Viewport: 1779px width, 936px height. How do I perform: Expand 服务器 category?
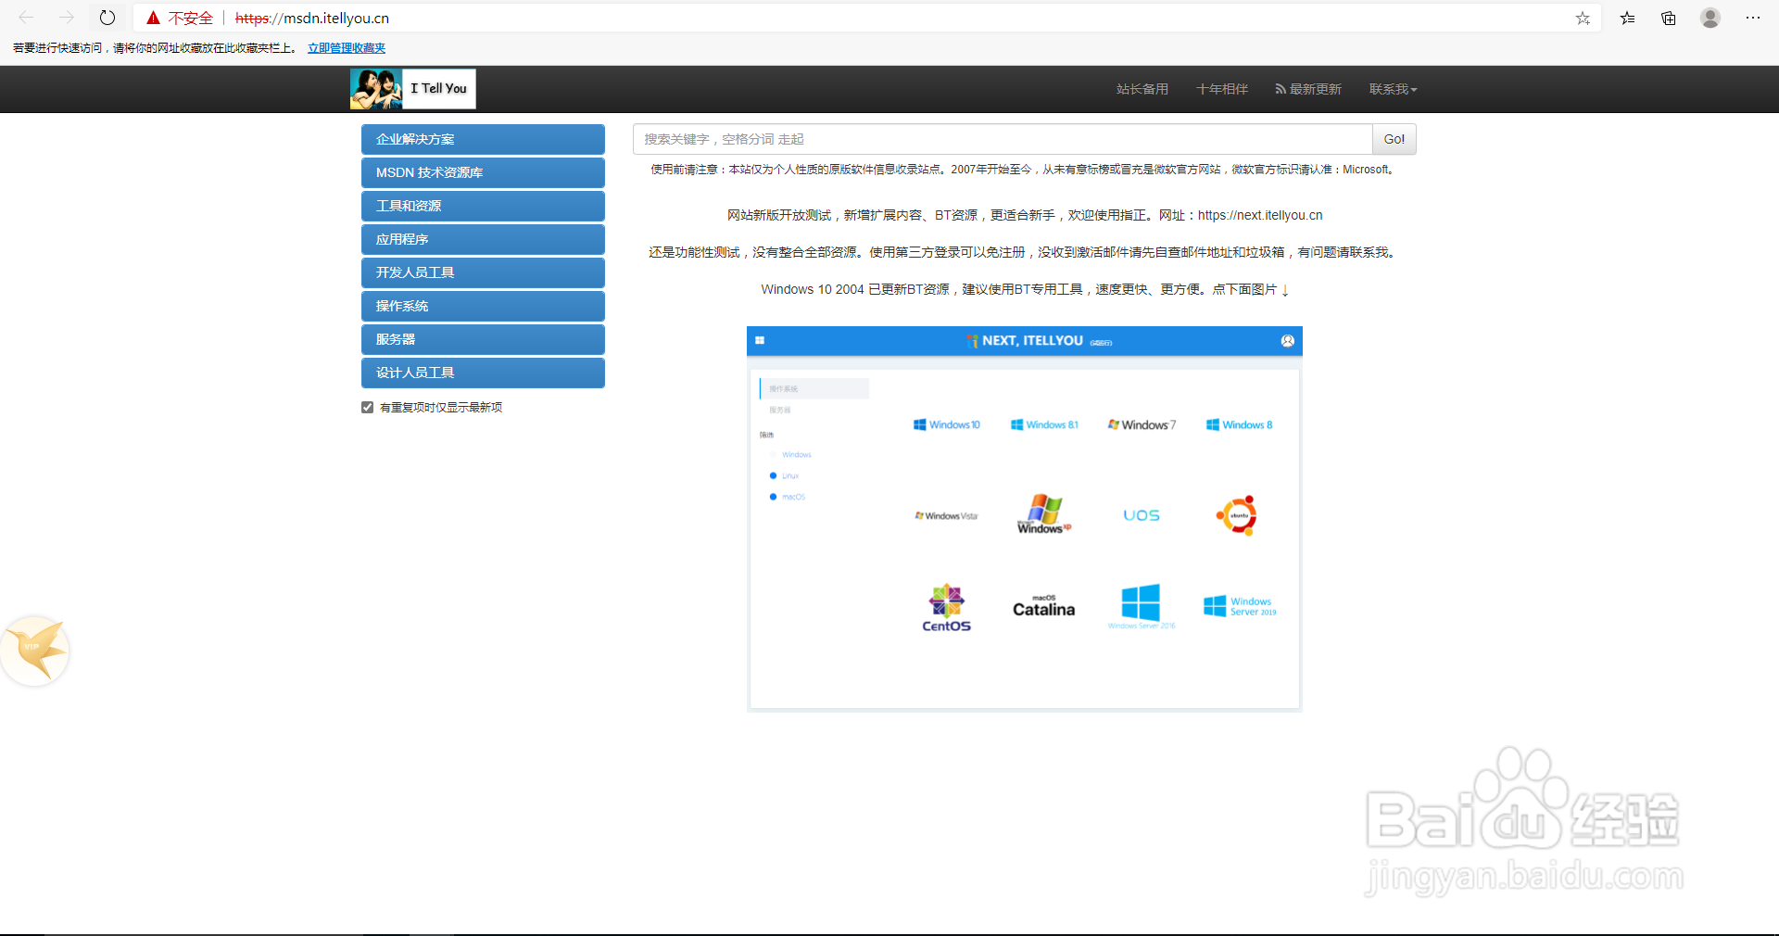pyautogui.click(x=483, y=339)
